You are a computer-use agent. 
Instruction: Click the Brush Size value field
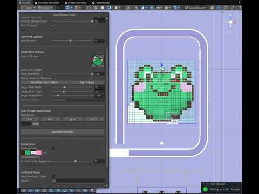tap(99, 161)
